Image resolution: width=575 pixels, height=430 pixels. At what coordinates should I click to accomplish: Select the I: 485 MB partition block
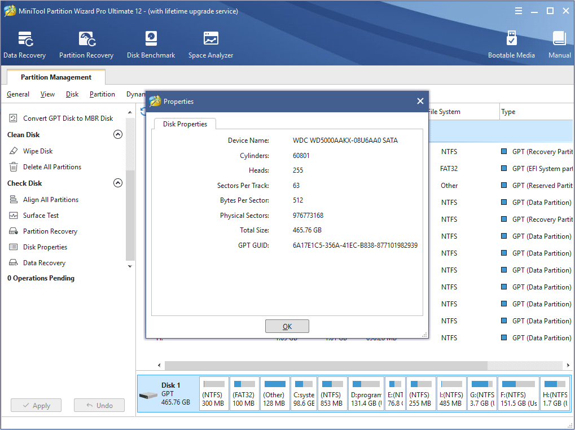[451, 393]
